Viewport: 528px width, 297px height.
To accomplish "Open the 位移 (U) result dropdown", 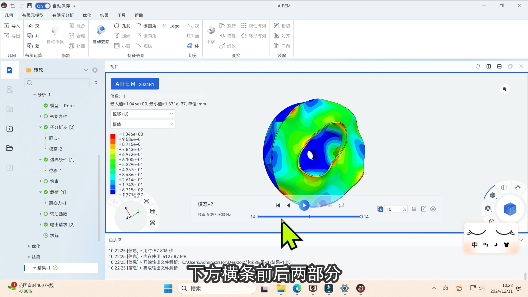I will [x=142, y=114].
